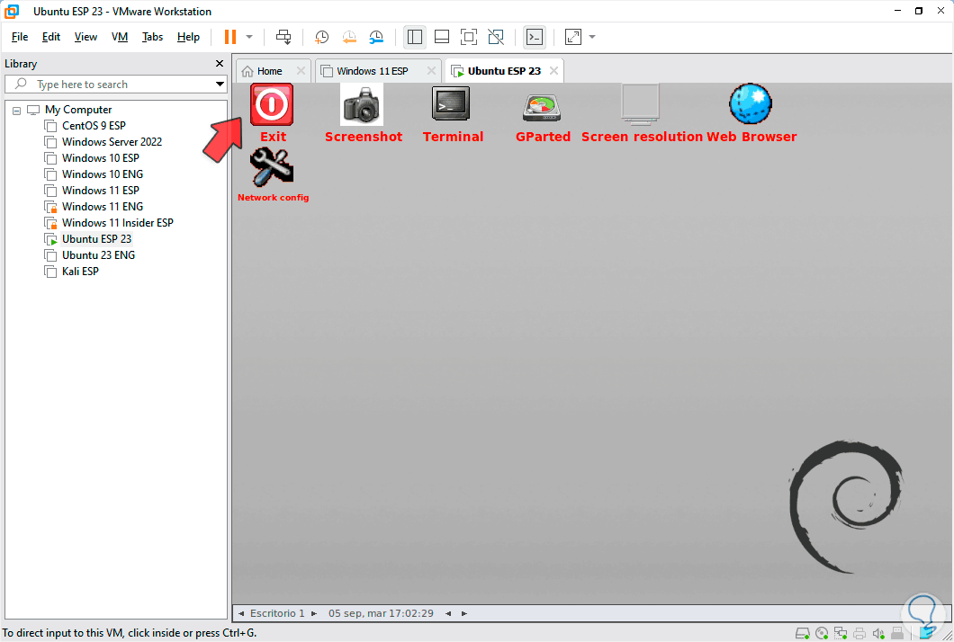Go to next desktop right of Escritorio 1
Viewport: 954px width, 642px height.
[x=314, y=613]
